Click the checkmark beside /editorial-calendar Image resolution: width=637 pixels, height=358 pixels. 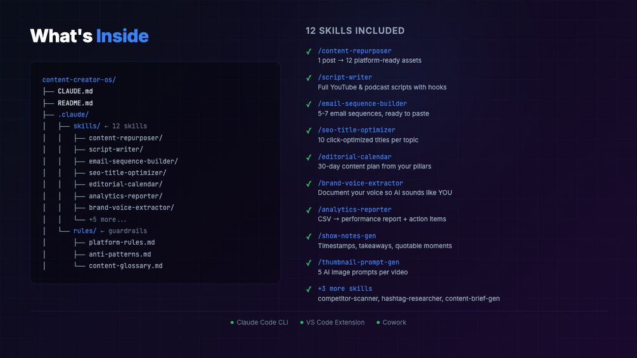pos(309,158)
